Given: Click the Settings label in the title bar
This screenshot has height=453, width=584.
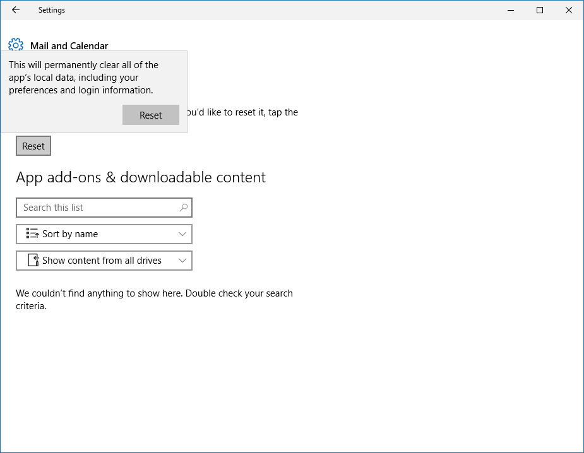Looking at the screenshot, I should (51, 10).
